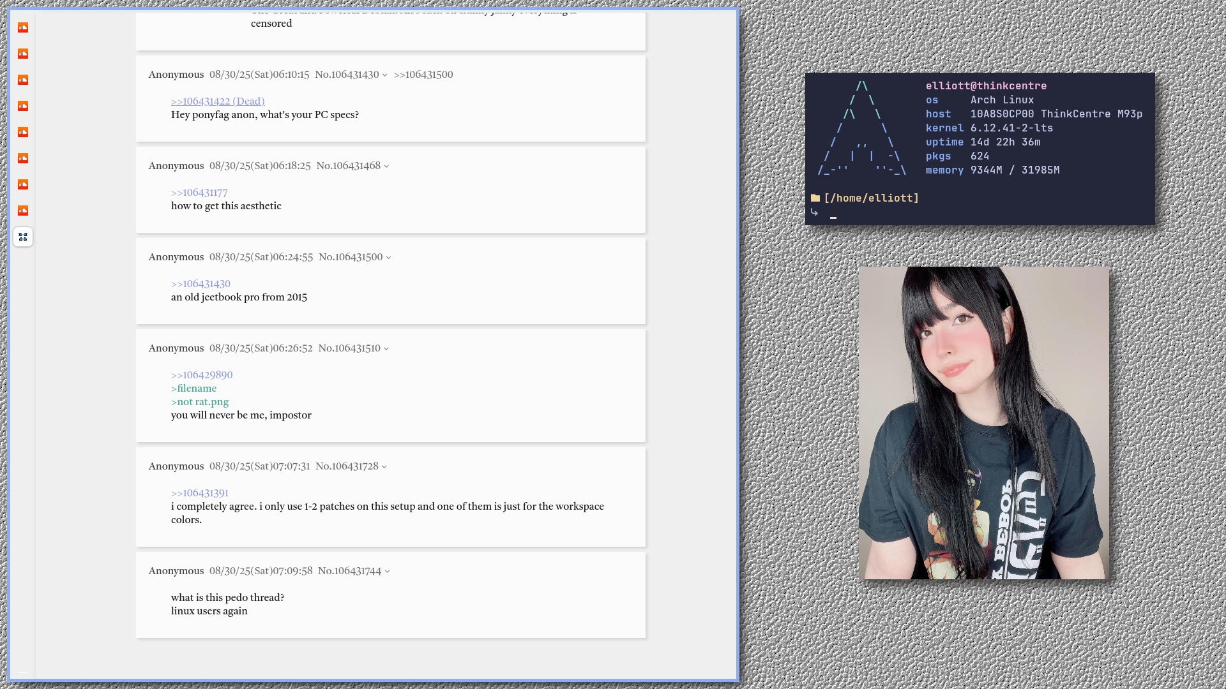Click post number No.106431468
This screenshot has height=689, width=1226.
(x=349, y=166)
